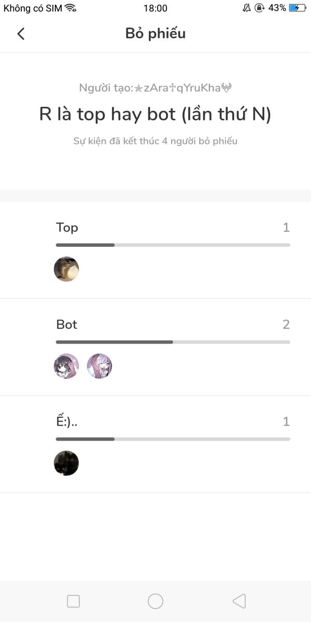Open the avatar of the Top voter
This screenshot has height=622, width=311.
[x=66, y=269]
